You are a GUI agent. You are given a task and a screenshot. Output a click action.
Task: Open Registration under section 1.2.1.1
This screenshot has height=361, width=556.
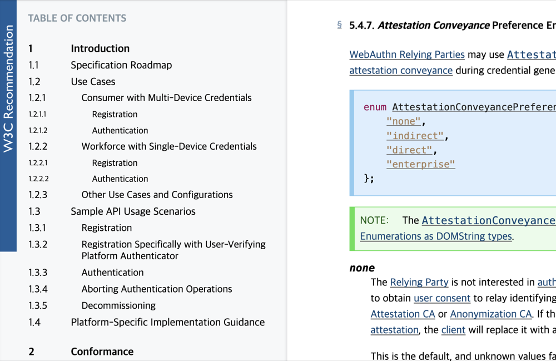coord(115,114)
